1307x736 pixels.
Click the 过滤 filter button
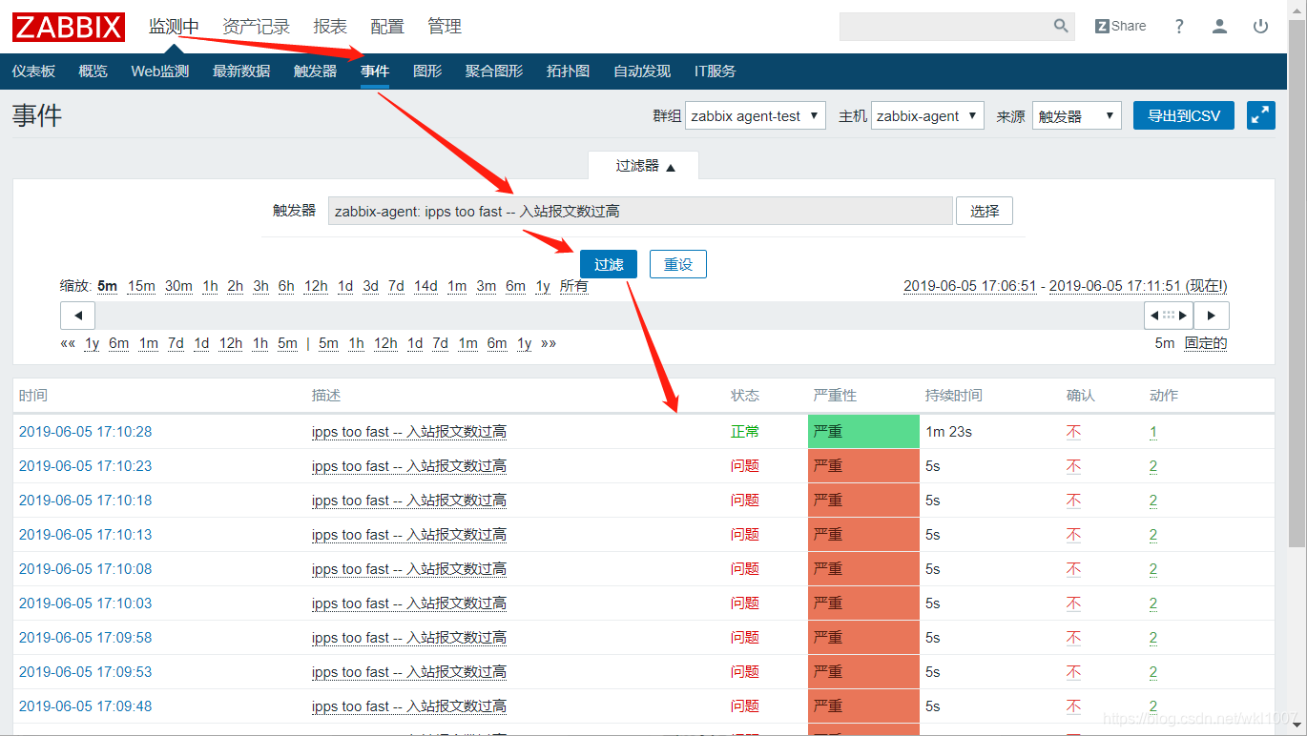pos(609,264)
